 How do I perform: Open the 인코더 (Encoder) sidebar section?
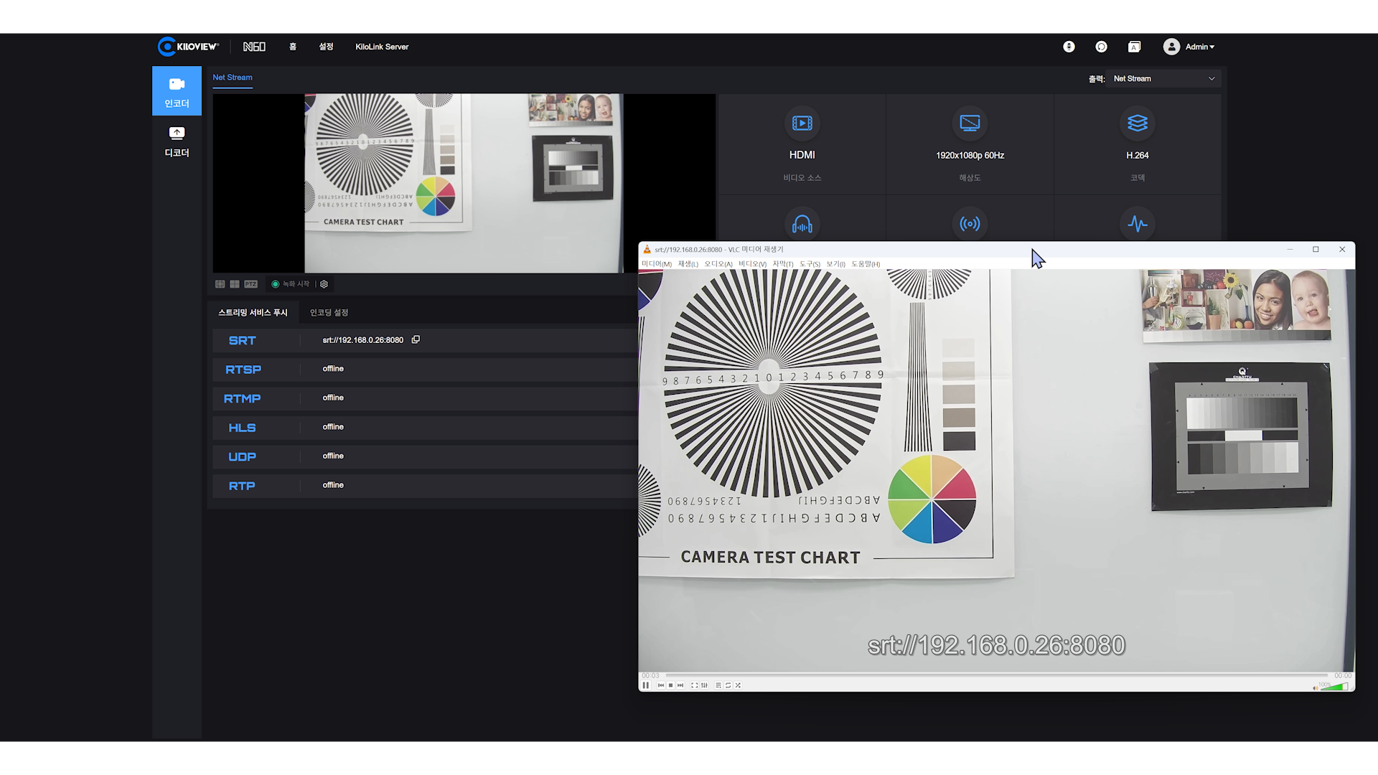click(x=177, y=91)
